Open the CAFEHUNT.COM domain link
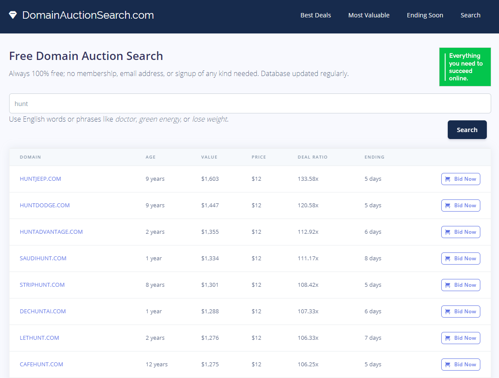The width and height of the screenshot is (499, 378). click(x=41, y=364)
